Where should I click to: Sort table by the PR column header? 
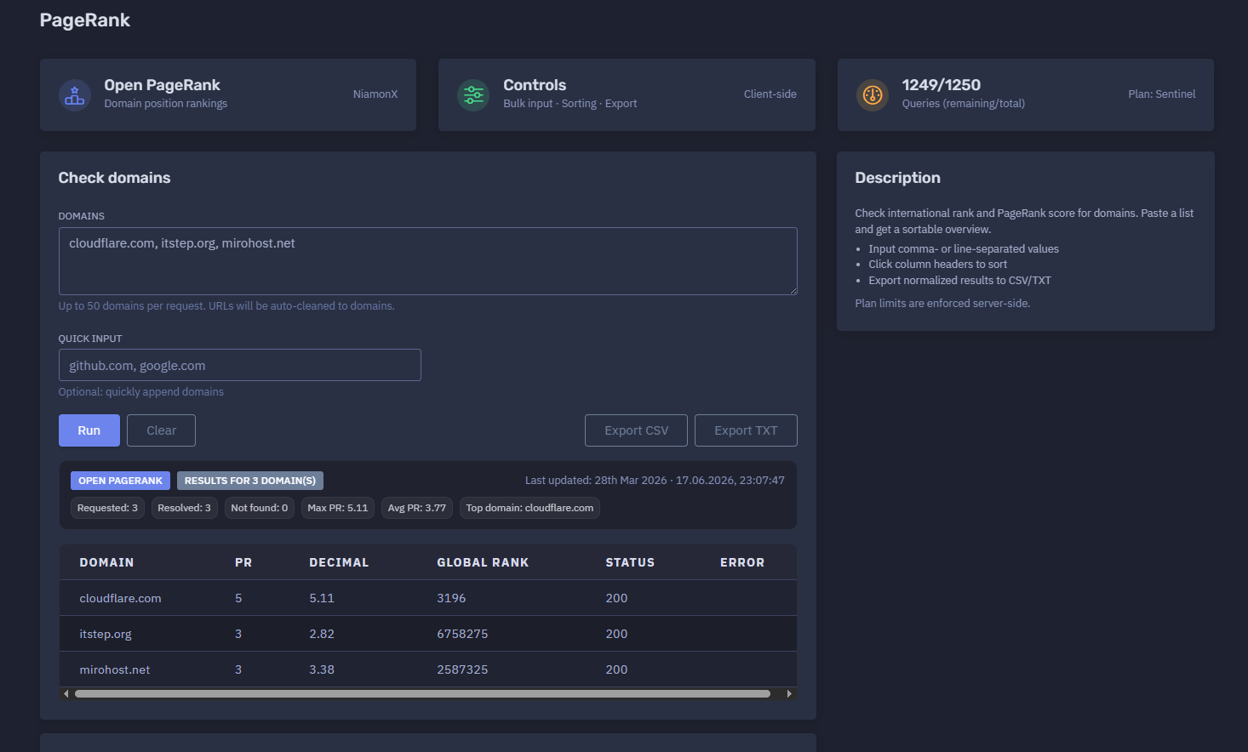click(x=243, y=562)
